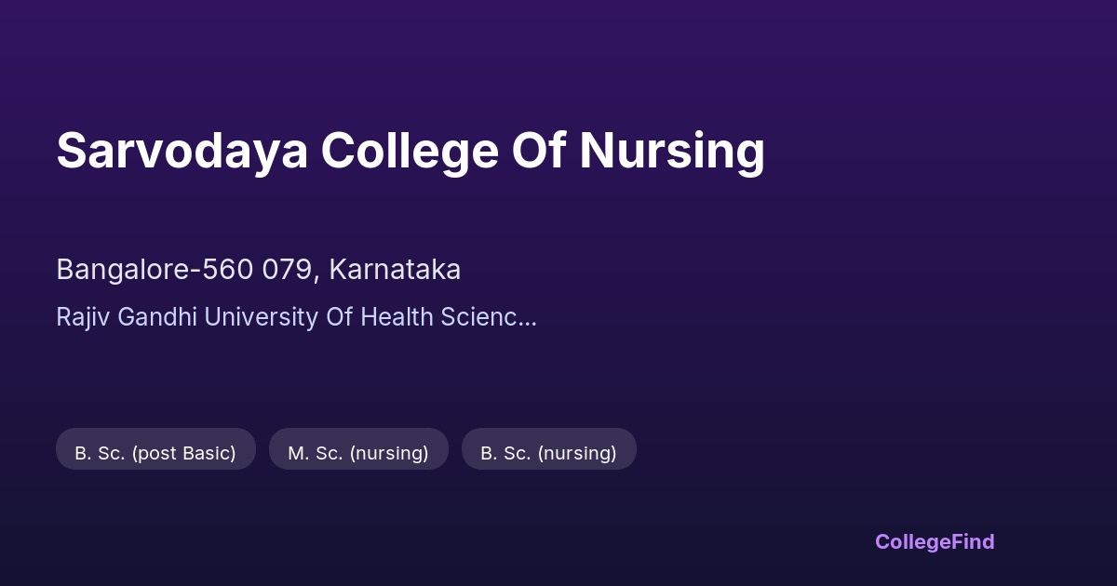Click the word "Nursing" in the heading
The height and width of the screenshot is (586, 1117).
(x=671, y=151)
